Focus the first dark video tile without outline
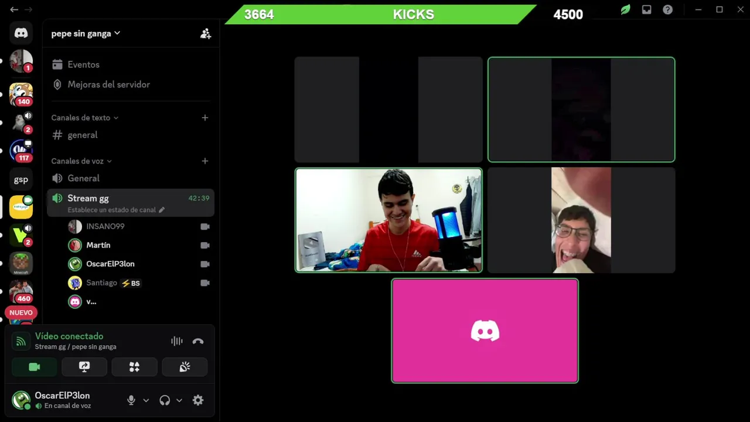Viewport: 750px width, 422px height. click(x=388, y=110)
